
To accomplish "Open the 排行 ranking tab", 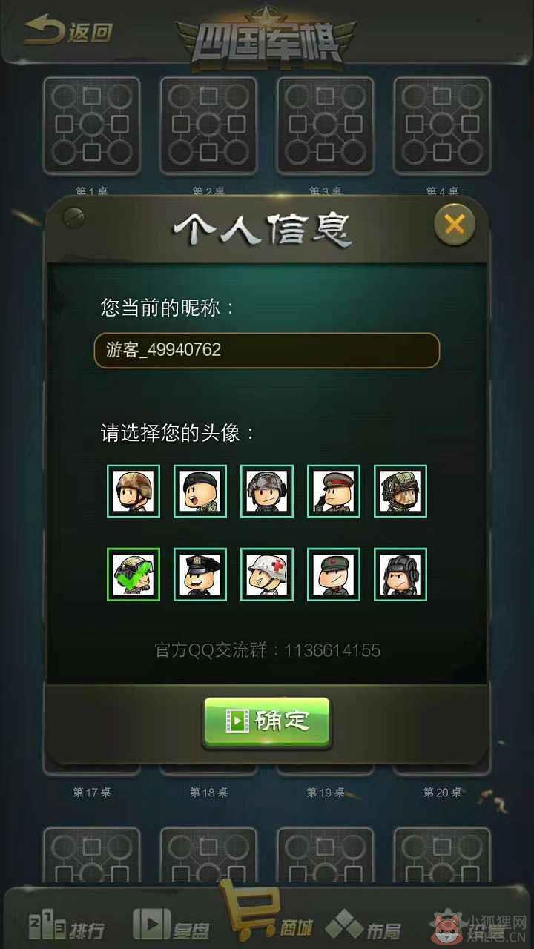I will [67, 927].
